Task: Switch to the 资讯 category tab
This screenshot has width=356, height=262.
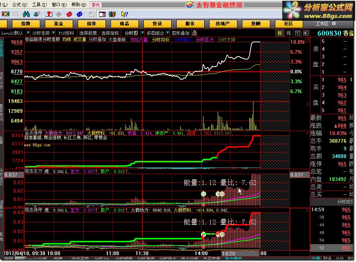Action: click(157, 24)
